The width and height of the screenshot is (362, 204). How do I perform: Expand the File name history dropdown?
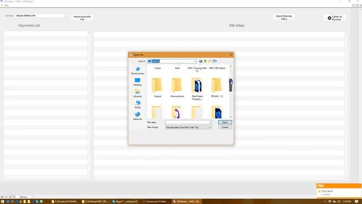210,122
